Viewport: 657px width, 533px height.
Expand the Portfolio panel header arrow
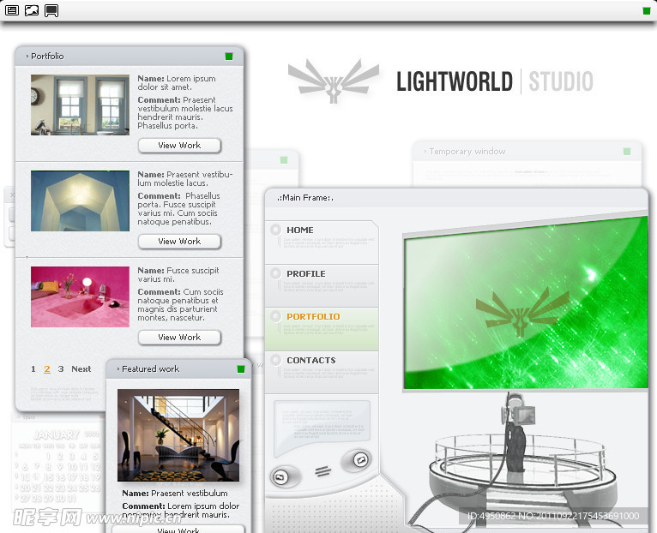(27, 56)
